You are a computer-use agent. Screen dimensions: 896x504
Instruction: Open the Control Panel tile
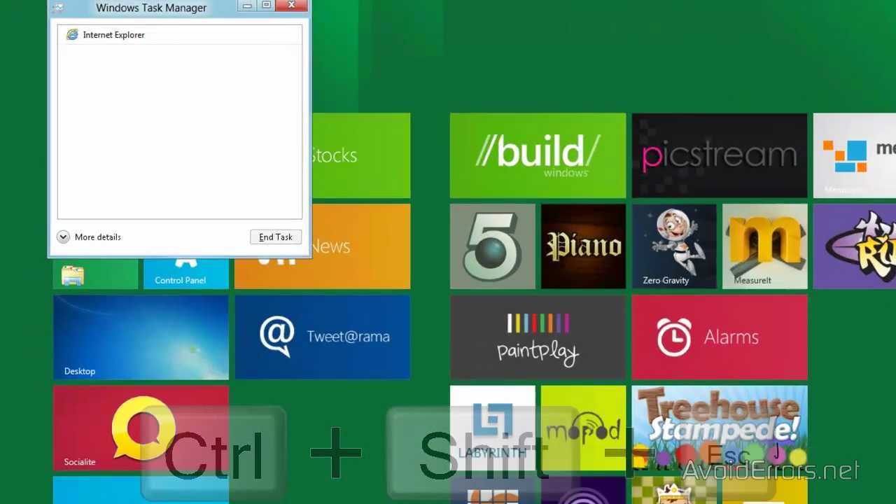click(186, 274)
